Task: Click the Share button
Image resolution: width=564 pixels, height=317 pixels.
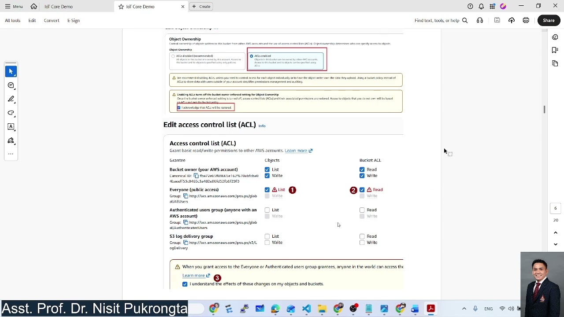Action: [549, 21]
